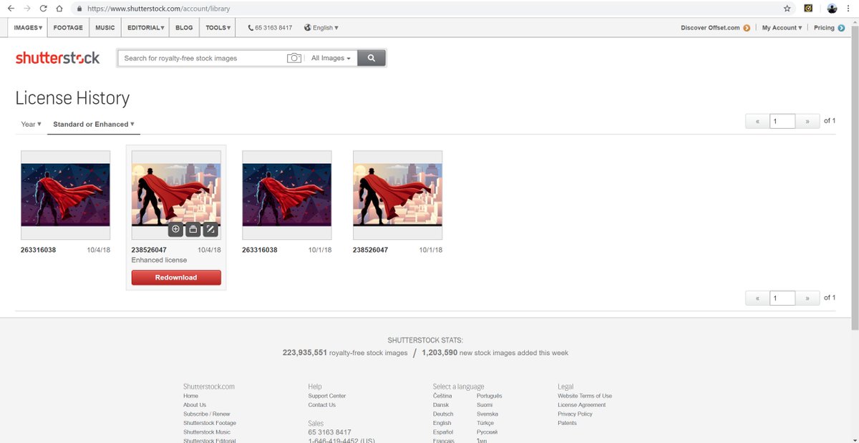Click the red Redownload button

[x=176, y=278]
